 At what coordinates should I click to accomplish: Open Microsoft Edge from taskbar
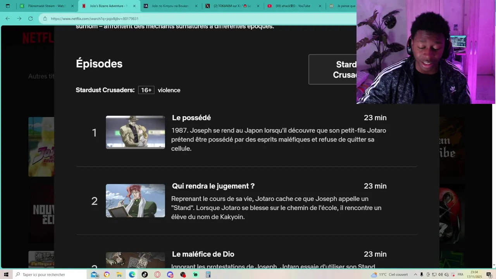[132, 274]
